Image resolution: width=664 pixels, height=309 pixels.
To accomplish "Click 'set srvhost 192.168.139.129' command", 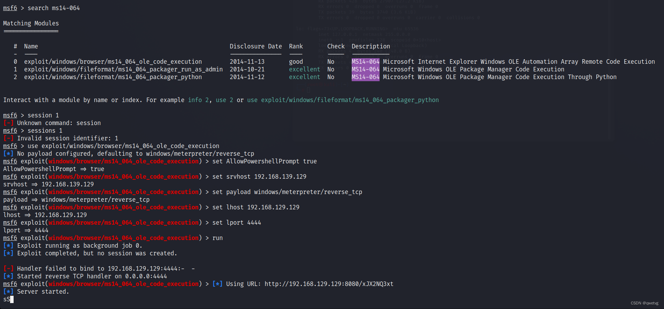I will pyautogui.click(x=259, y=177).
